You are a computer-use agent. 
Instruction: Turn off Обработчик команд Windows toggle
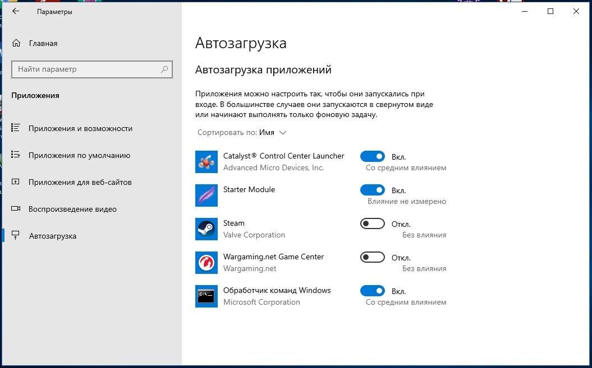click(x=372, y=291)
